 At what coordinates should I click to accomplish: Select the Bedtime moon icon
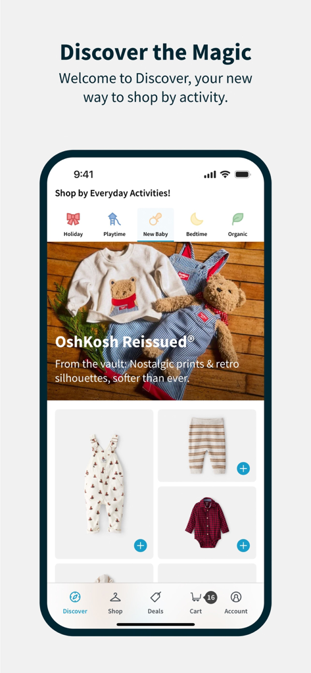(x=197, y=220)
